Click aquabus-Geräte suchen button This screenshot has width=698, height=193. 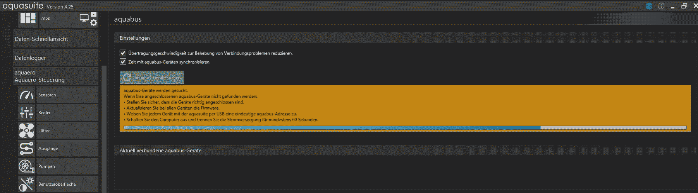pyautogui.click(x=152, y=78)
